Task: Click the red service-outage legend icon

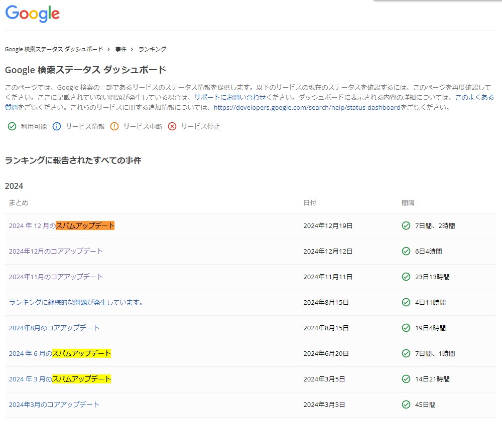Action: coord(172,126)
